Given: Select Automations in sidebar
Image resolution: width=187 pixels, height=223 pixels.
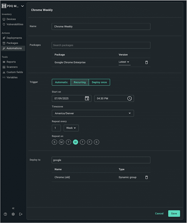Looking at the screenshot, I should click(13, 48).
